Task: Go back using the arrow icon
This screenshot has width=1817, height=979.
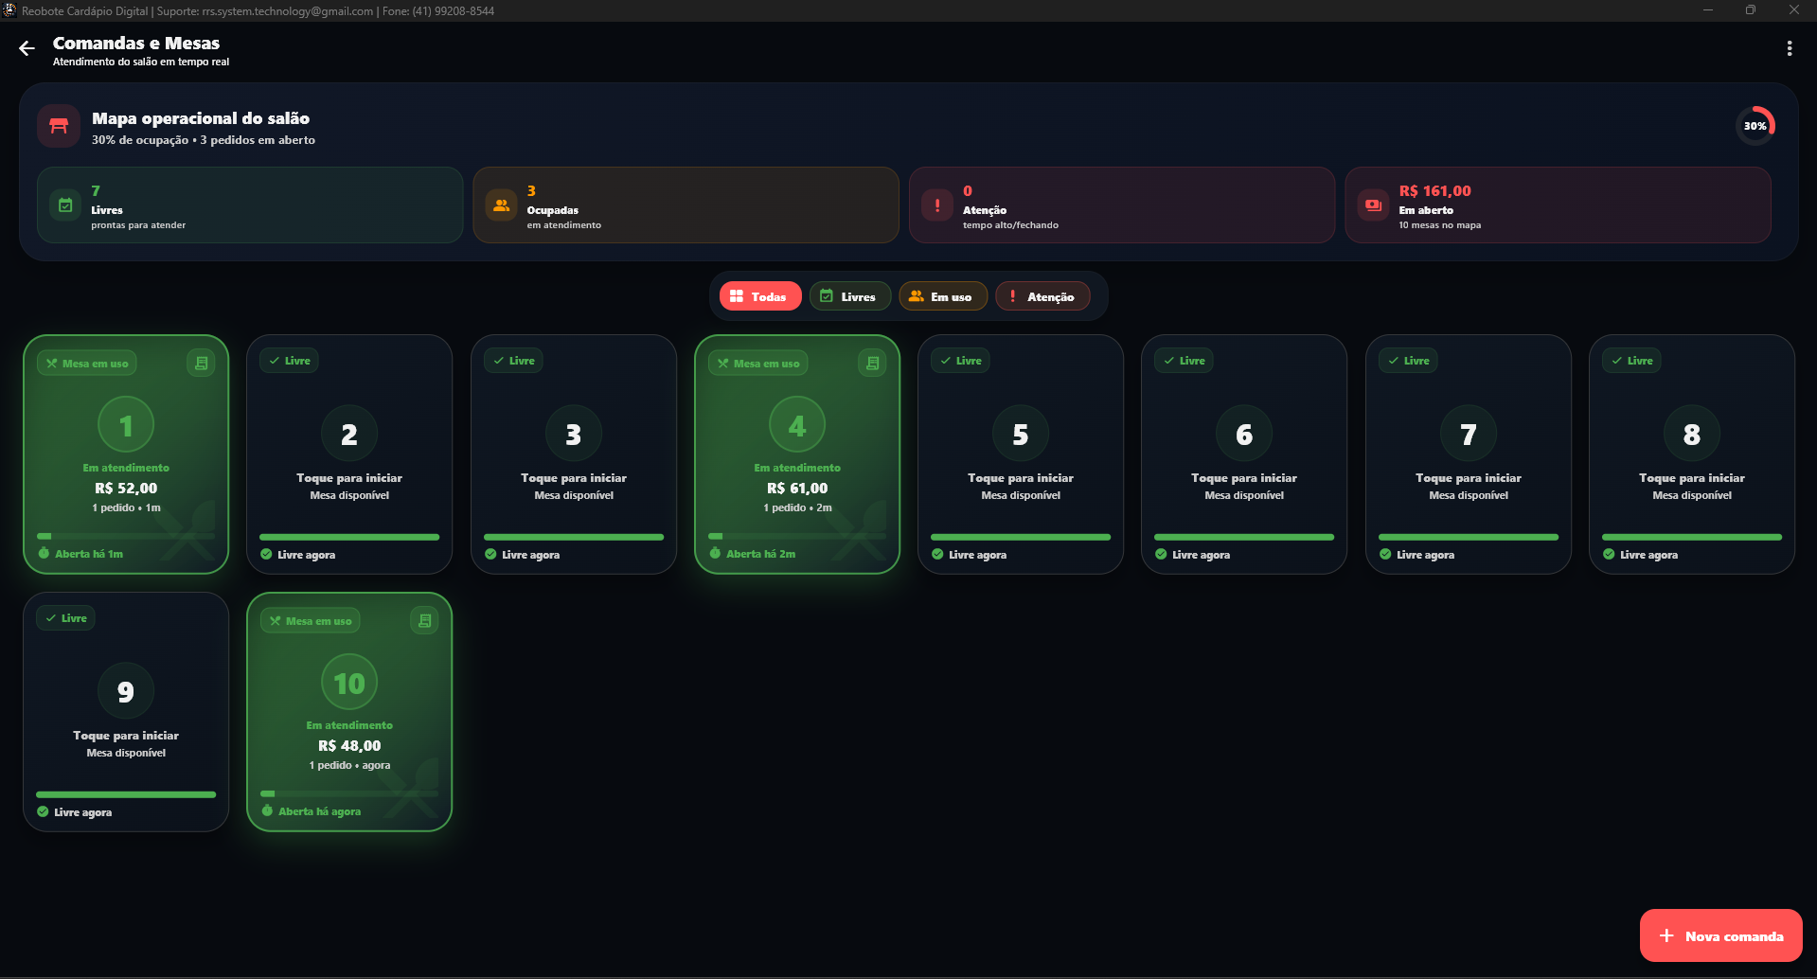Action: click(x=27, y=48)
